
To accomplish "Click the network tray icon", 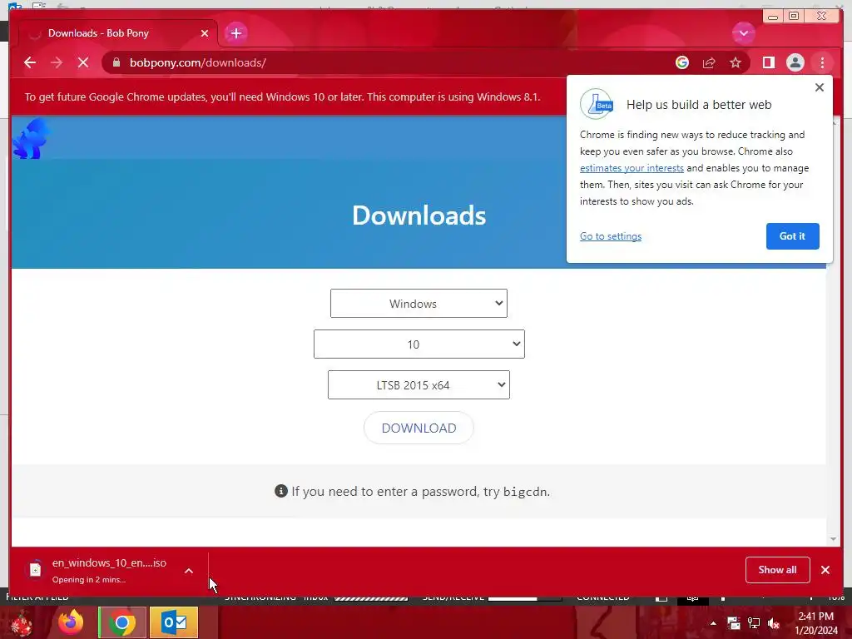I will 754,623.
